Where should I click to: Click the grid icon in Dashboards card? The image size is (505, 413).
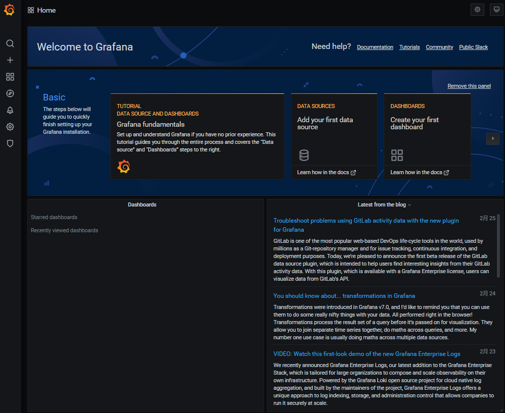(x=397, y=155)
